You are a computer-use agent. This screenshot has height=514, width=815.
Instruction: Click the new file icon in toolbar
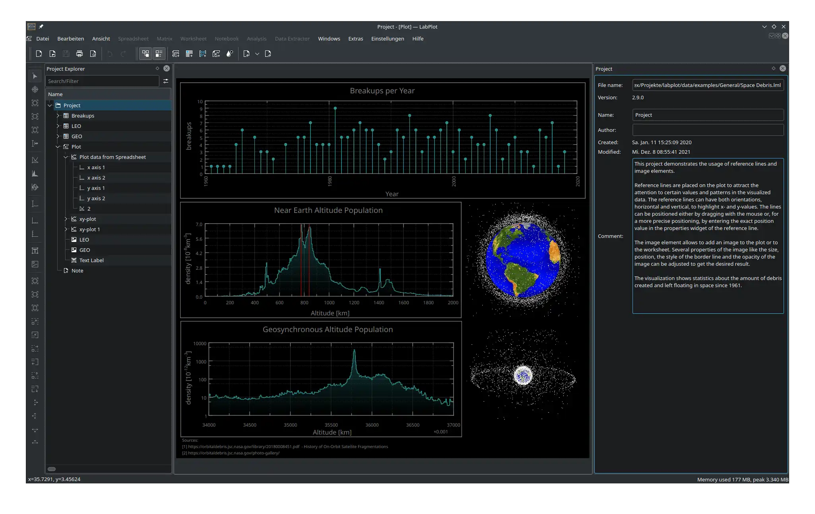(x=39, y=53)
